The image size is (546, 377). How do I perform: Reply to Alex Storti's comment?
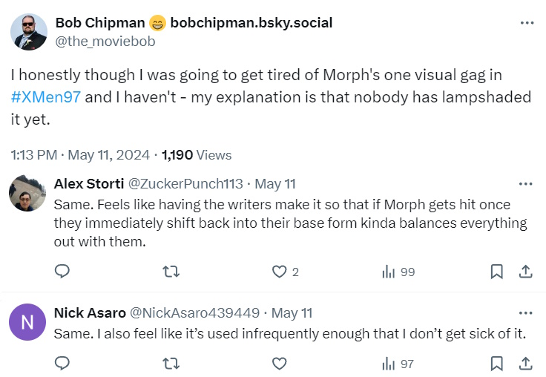[62, 272]
